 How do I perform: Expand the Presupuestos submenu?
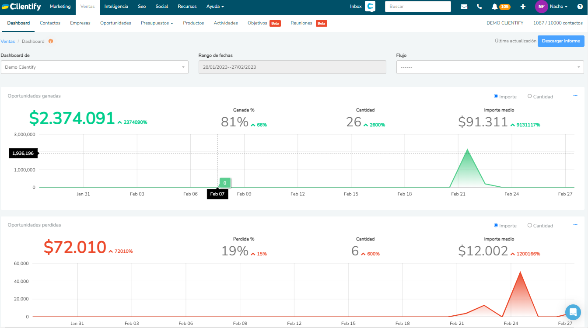(x=157, y=23)
